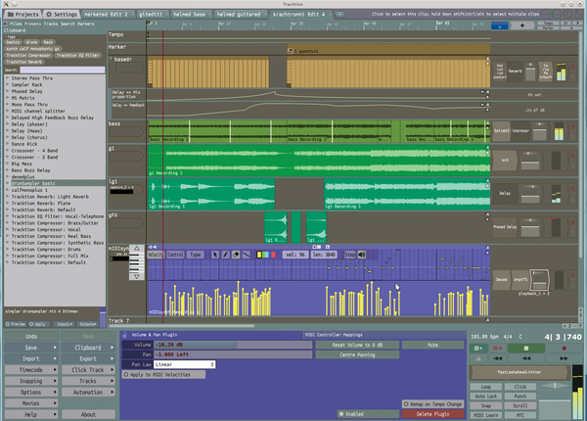Click the piano keyboard scroll-down arrow
This screenshot has width=587, height=421.
tap(137, 277)
